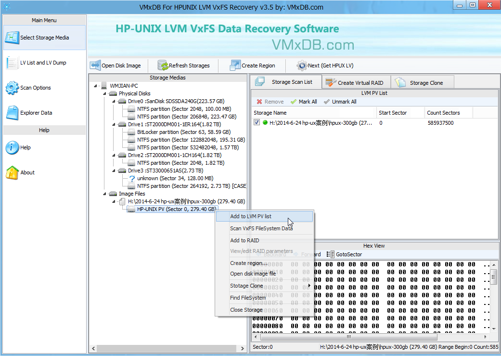Click Count Sectors value 585937500
The image size is (501, 356).
coord(440,123)
